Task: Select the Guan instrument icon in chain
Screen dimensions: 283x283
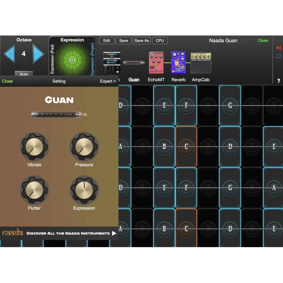Action: tap(134, 63)
